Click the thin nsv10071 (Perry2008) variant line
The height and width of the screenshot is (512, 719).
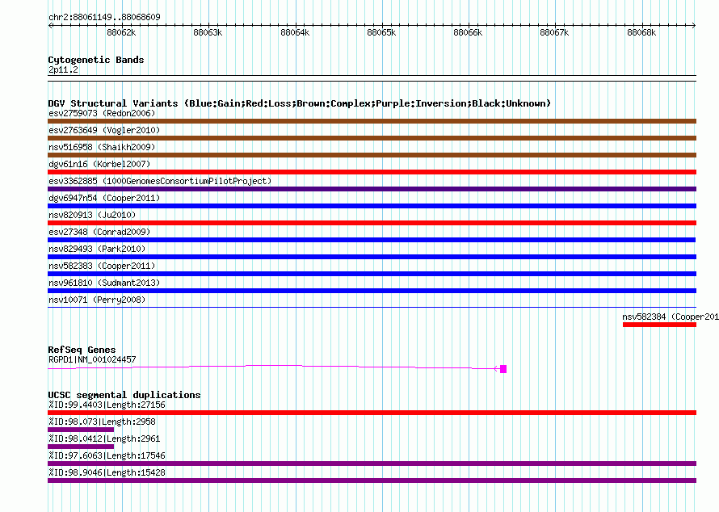[372, 307]
